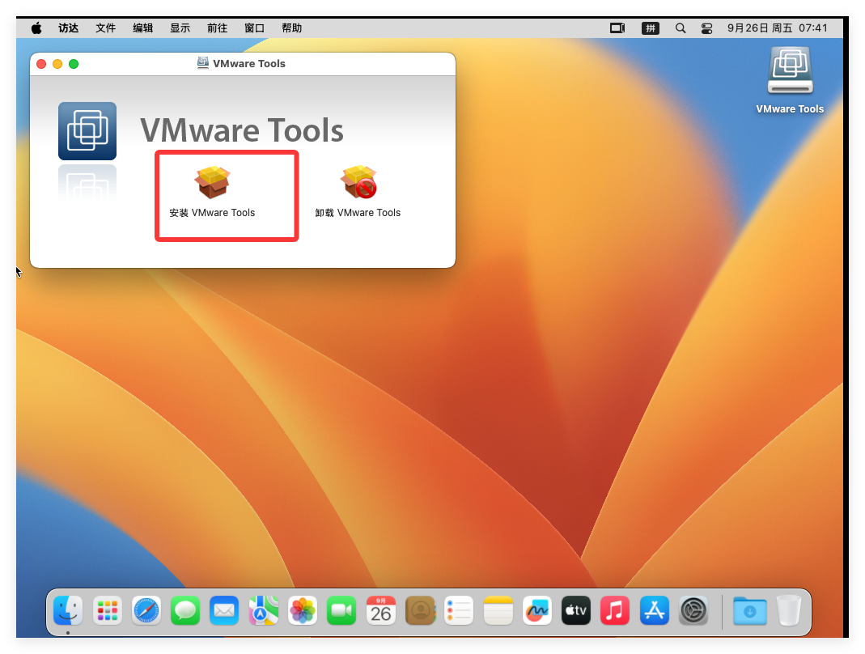Viewport: 865px width, 654px height.
Task: Open App Store in Dock
Action: (x=655, y=610)
